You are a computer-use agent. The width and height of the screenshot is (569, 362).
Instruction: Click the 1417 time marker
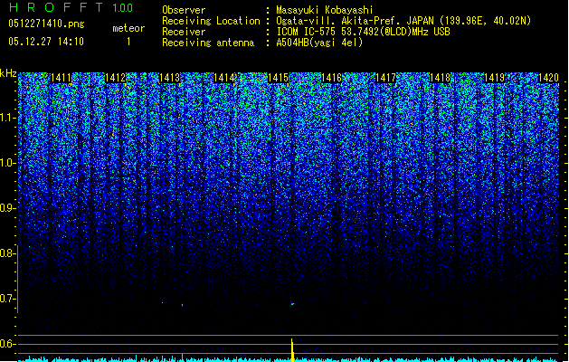click(x=385, y=78)
